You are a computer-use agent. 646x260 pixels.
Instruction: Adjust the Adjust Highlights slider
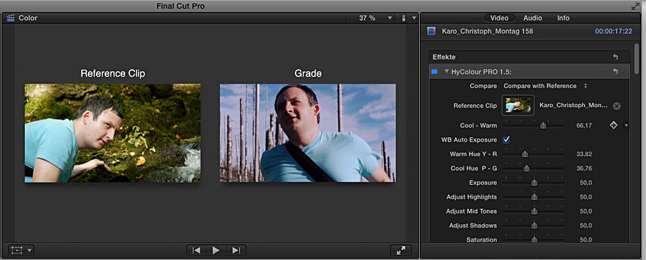(x=534, y=197)
